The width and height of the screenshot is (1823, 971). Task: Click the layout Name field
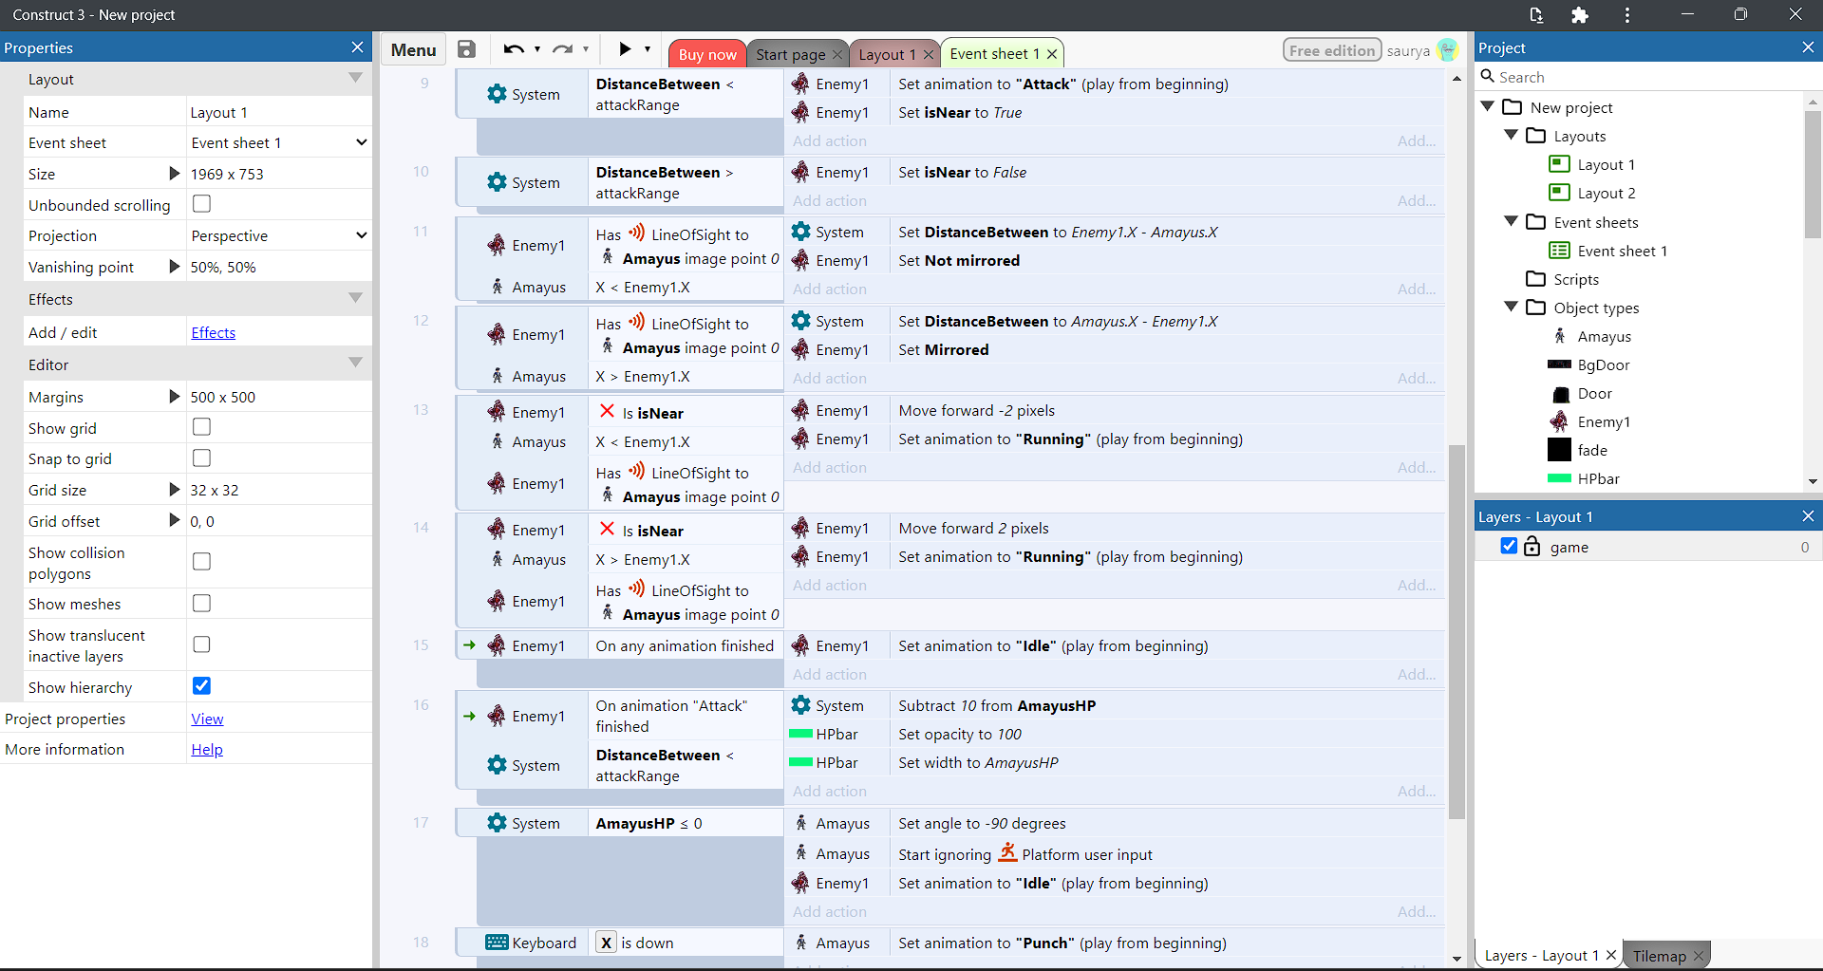click(279, 112)
